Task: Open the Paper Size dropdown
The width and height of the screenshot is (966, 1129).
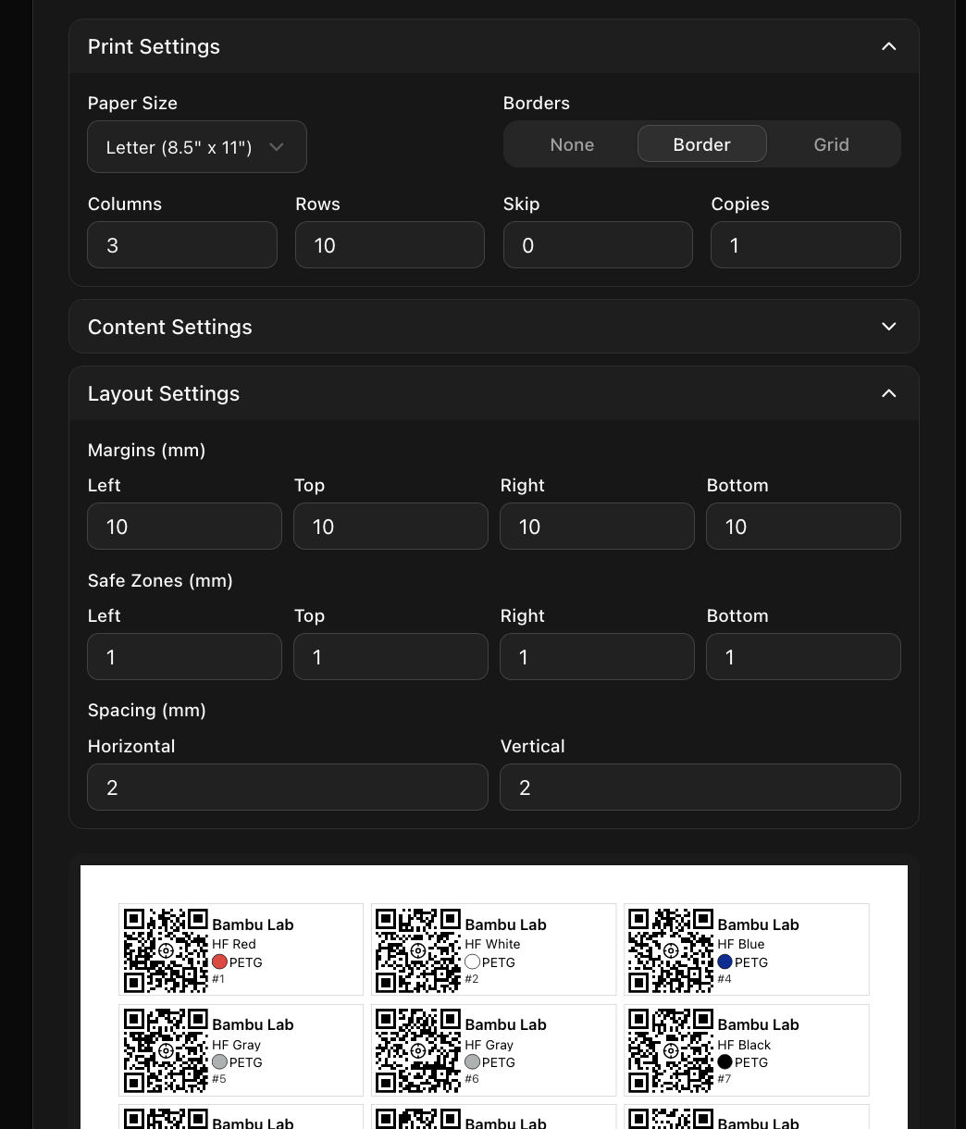Action: pos(197,146)
